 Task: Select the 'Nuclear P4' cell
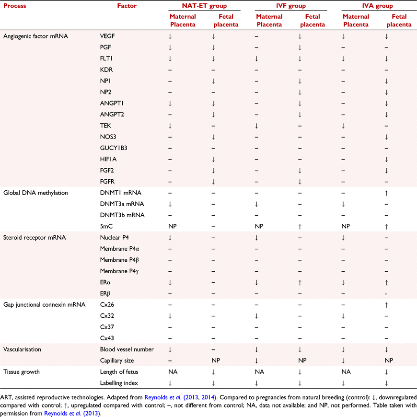point(115,237)
